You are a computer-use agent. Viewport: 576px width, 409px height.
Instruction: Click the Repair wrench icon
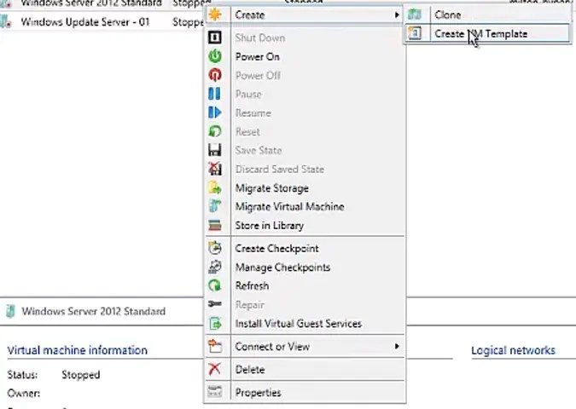[x=215, y=304]
